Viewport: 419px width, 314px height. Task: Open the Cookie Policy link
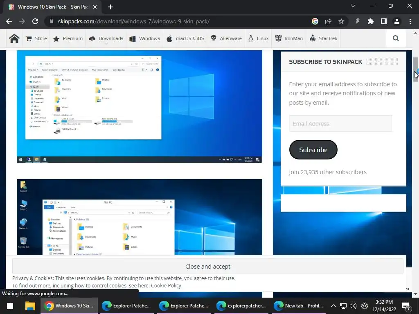(x=166, y=286)
